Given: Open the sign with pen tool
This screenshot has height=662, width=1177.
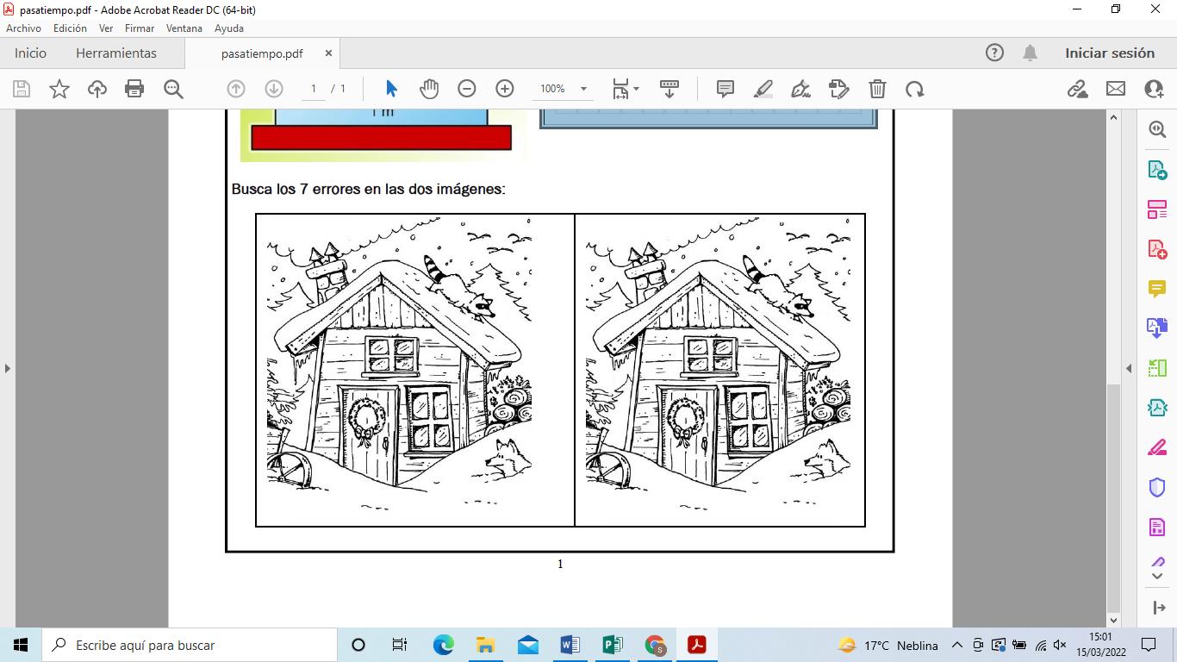Looking at the screenshot, I should [800, 89].
